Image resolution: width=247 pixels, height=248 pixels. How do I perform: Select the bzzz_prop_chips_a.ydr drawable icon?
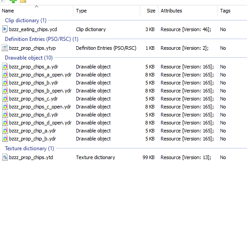tap(5, 67)
